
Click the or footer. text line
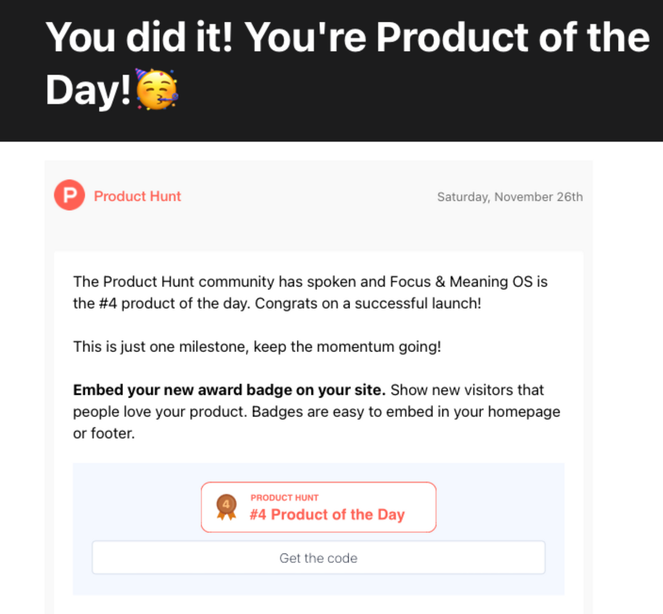point(104,433)
